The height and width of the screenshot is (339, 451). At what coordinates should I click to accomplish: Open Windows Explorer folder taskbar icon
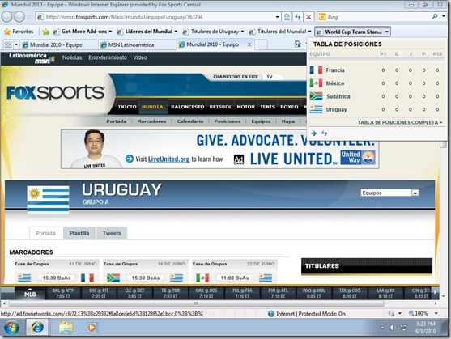click(66, 328)
